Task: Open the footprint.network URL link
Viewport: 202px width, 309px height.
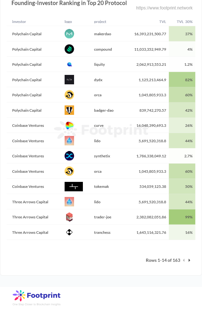Action: click(x=164, y=8)
